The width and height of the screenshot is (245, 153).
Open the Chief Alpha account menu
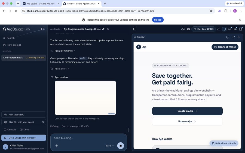point(24,147)
